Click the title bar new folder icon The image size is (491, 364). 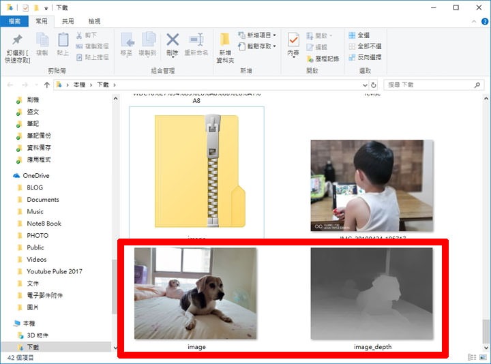pos(36,7)
